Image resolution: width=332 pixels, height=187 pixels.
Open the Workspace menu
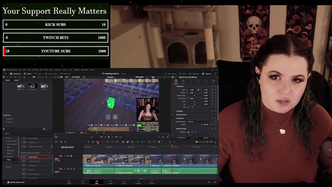(85, 70)
